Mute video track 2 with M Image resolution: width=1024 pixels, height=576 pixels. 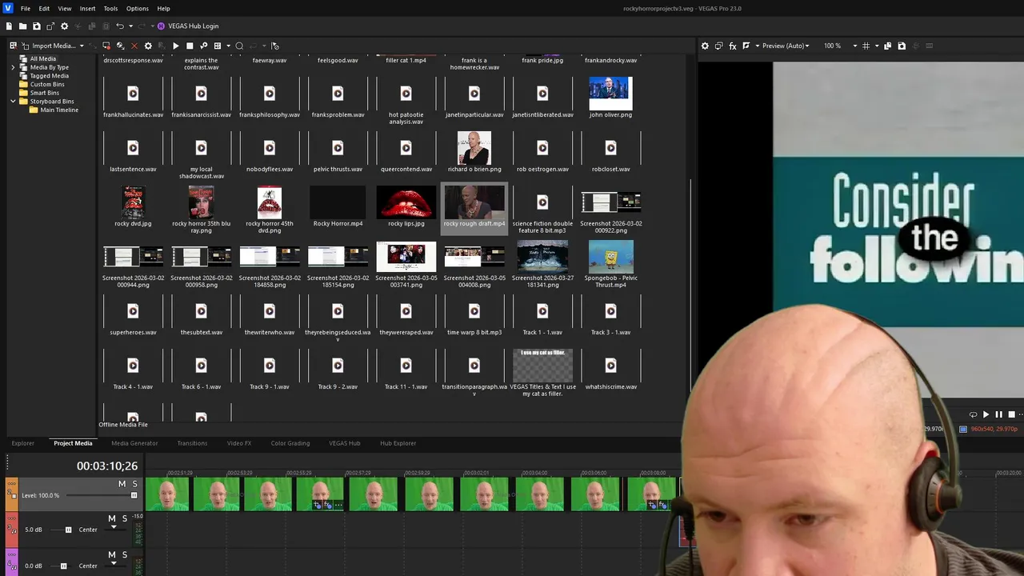point(122,484)
